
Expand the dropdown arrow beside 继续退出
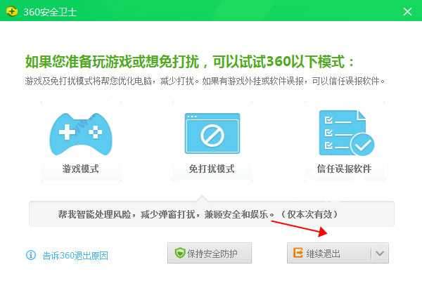click(380, 254)
